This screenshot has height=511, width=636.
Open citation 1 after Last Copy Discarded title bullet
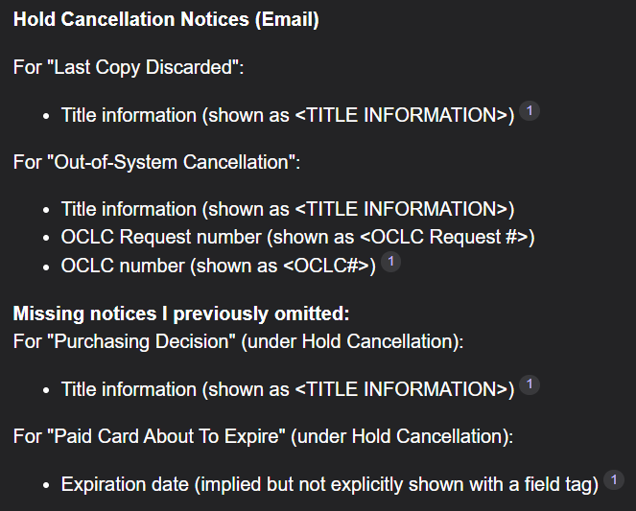click(x=530, y=112)
